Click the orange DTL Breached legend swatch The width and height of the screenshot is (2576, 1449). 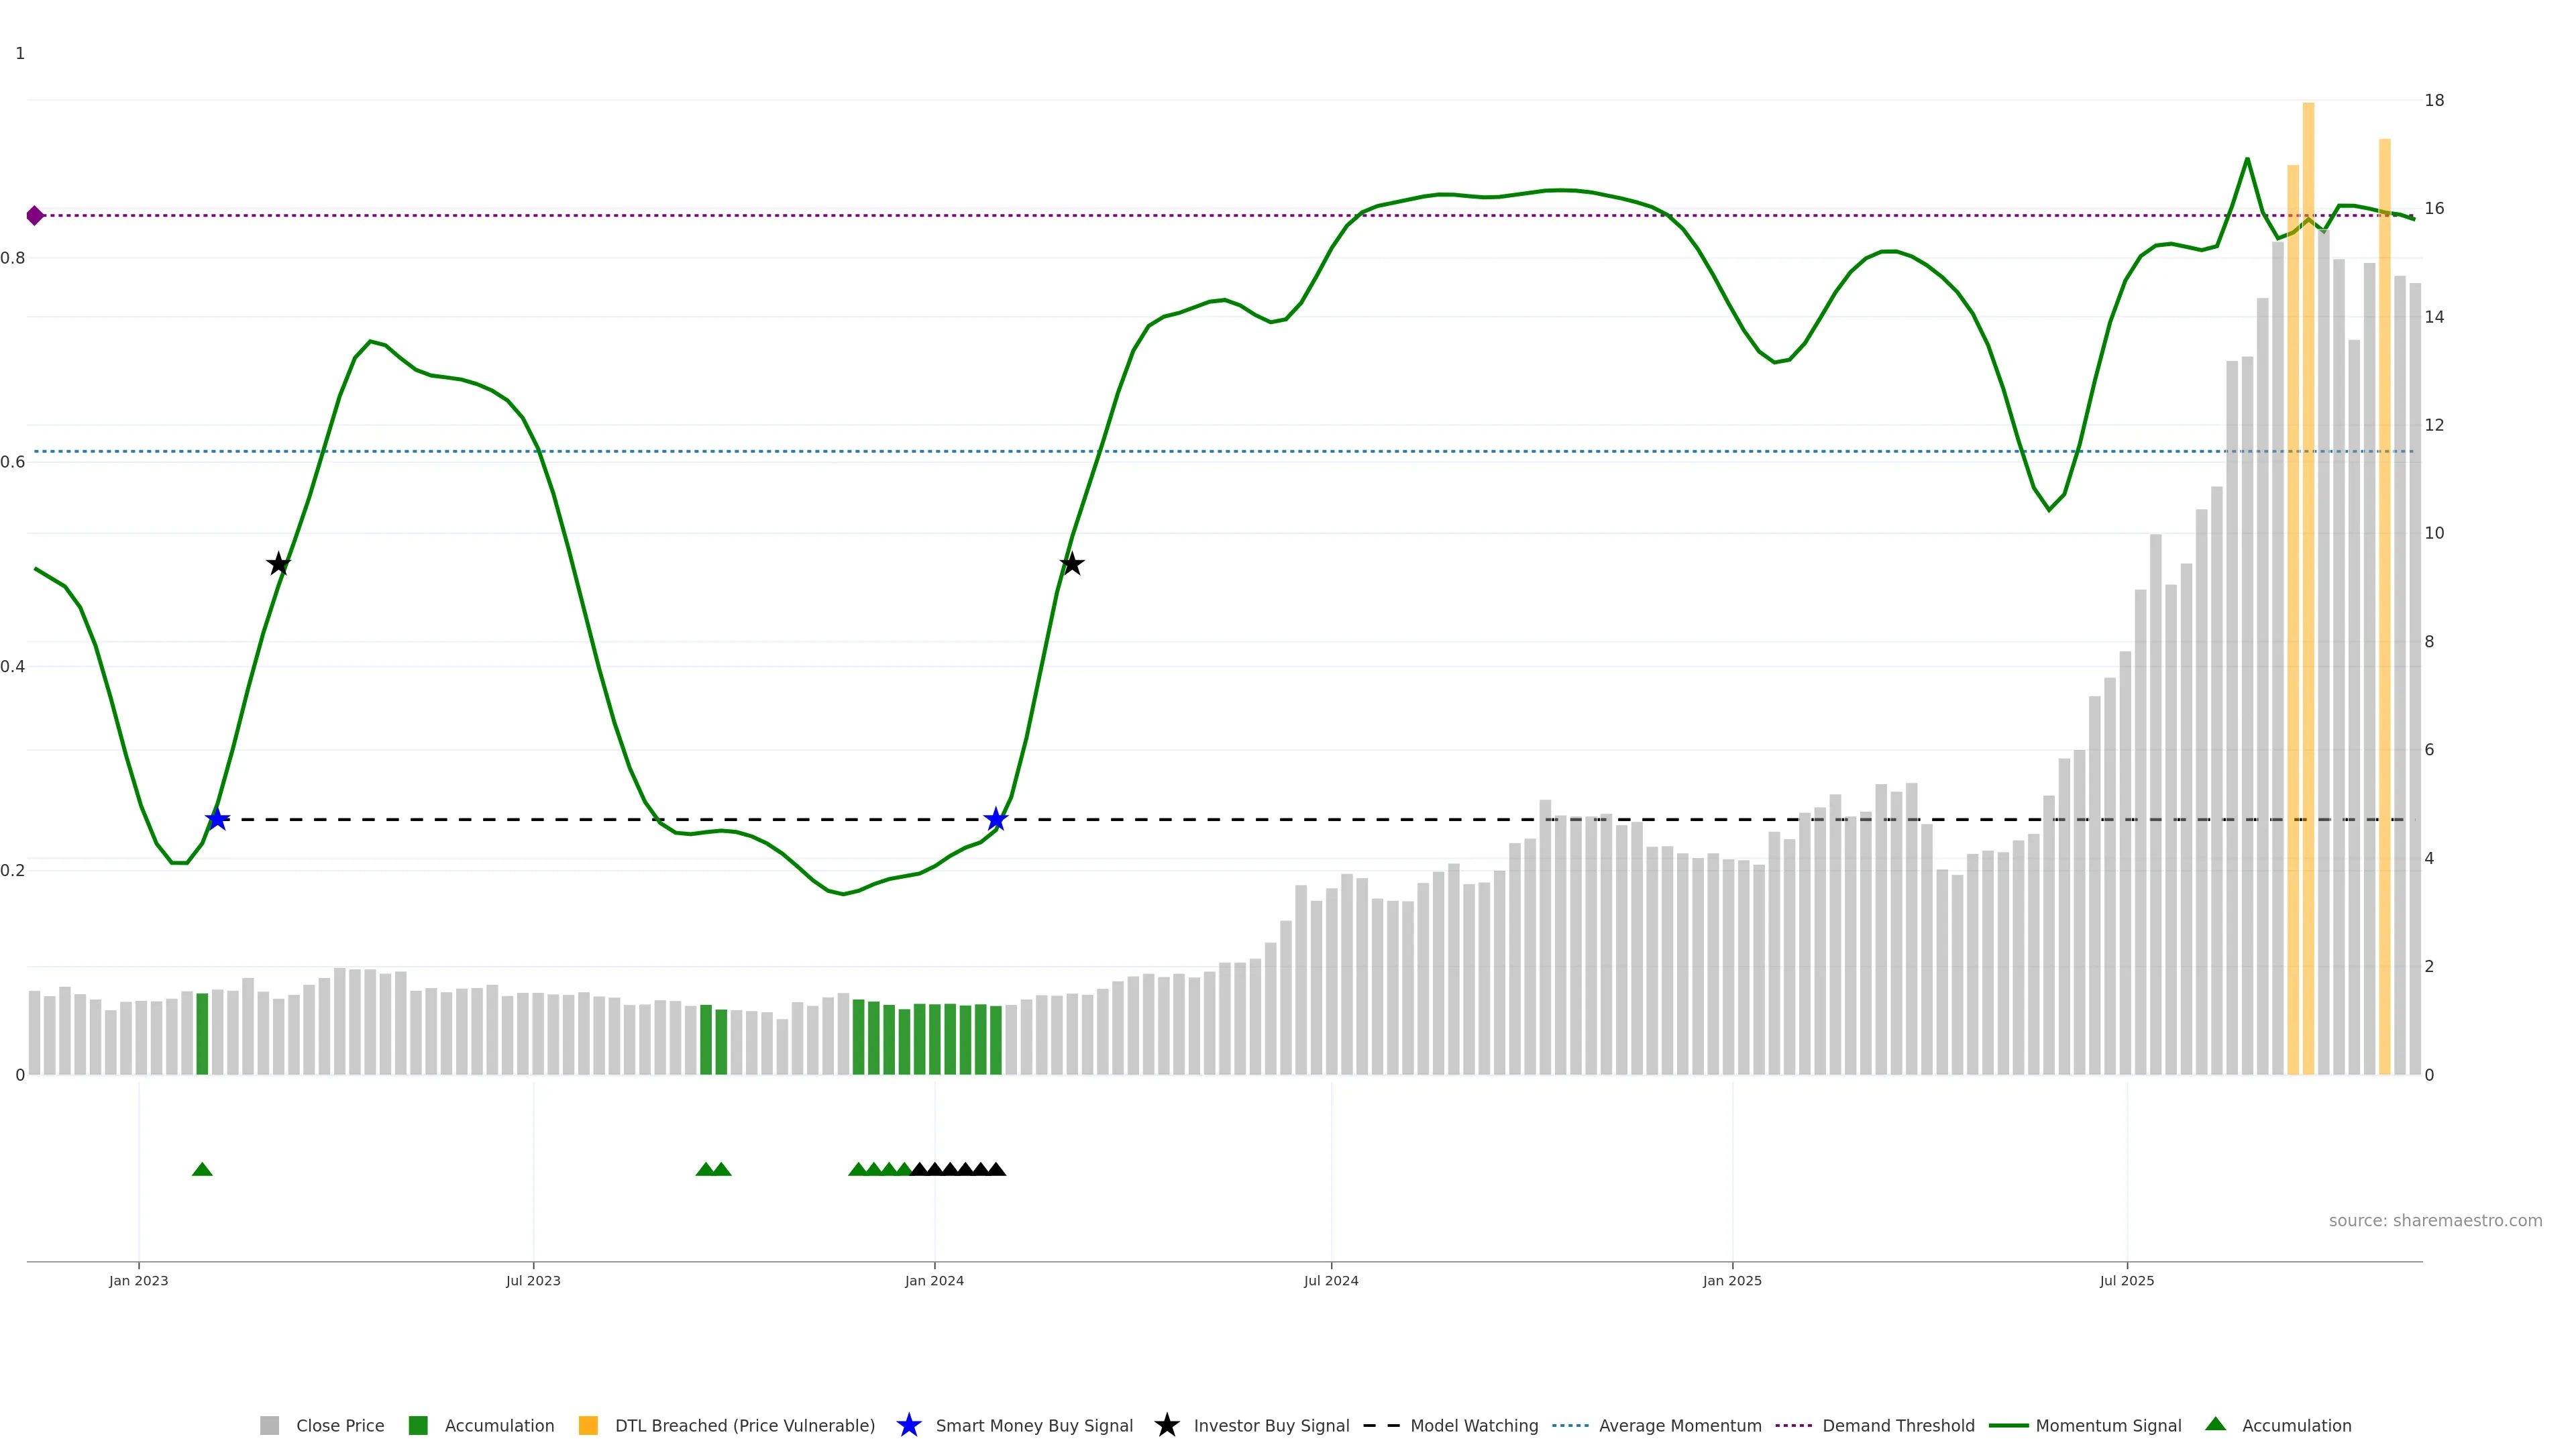[x=588, y=1425]
